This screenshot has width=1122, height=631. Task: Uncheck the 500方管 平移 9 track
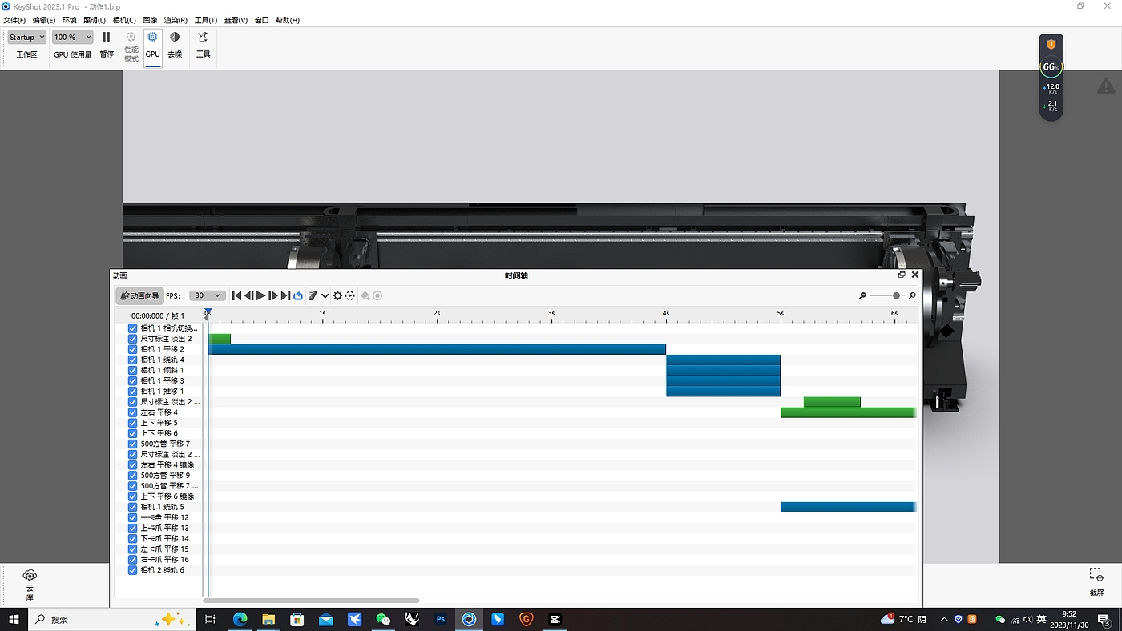[x=133, y=475]
